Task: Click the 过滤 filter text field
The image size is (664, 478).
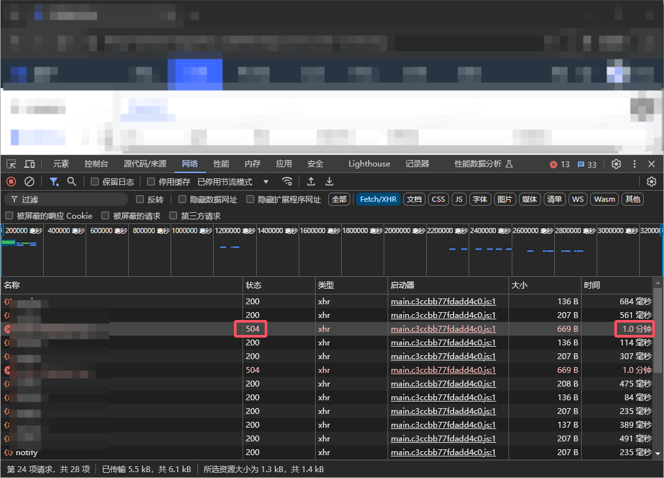Action: point(72,199)
